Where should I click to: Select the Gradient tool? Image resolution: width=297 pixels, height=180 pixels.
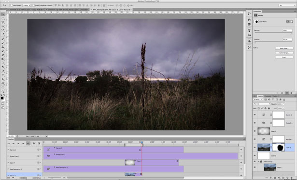[x=3, y=59]
